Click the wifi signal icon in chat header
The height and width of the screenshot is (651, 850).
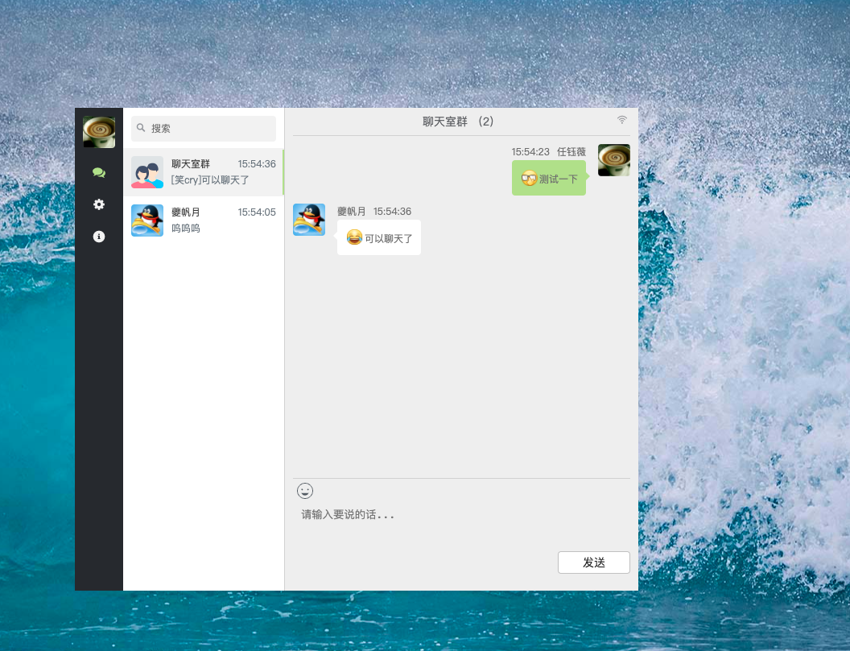pyautogui.click(x=621, y=118)
